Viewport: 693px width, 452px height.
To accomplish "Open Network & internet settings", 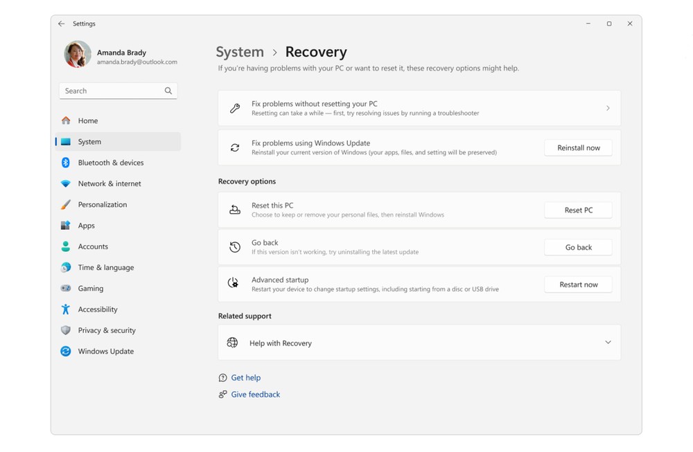I will (x=118, y=183).
